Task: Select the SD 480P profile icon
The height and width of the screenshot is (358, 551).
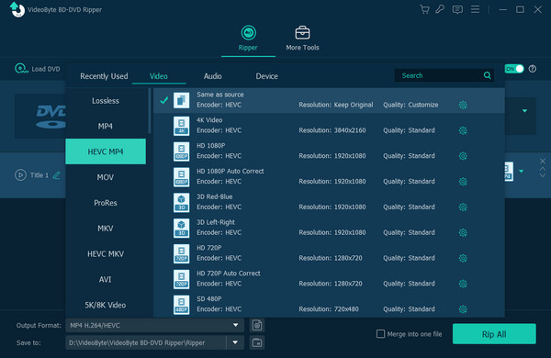Action: tap(181, 305)
